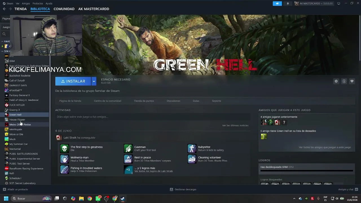Image resolution: width=361 pixels, height=203 pixels.
Task: Select House Flipper in the library list
Action: click(x=17, y=120)
